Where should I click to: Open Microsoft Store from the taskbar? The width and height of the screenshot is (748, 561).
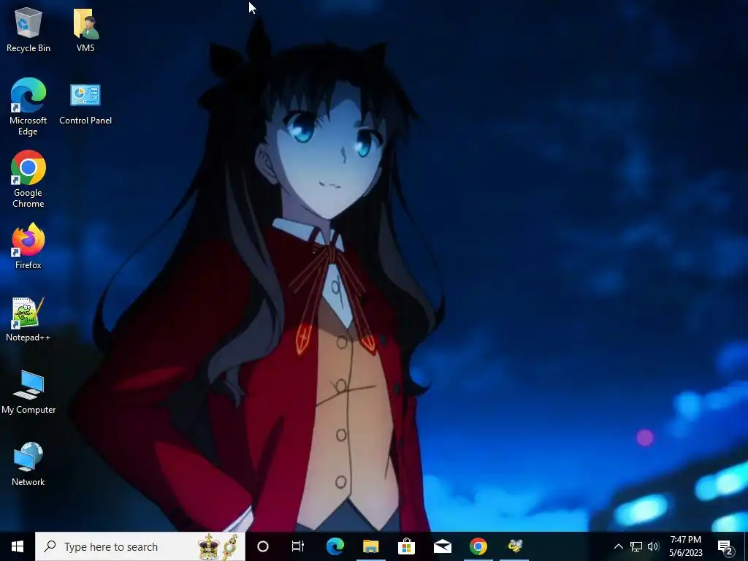406,546
